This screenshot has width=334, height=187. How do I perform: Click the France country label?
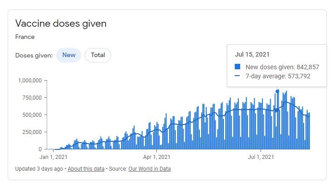click(25, 37)
